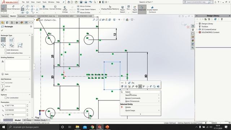Screen dimensions: 231x130
Task: Choose Parallelogram rectangle type
Action: pyautogui.click(x=20, y=45)
